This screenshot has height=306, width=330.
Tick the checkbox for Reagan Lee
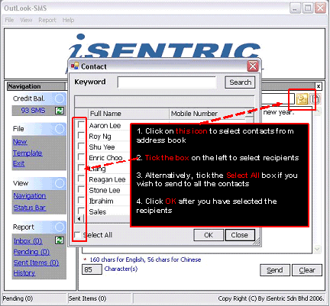tap(81, 179)
